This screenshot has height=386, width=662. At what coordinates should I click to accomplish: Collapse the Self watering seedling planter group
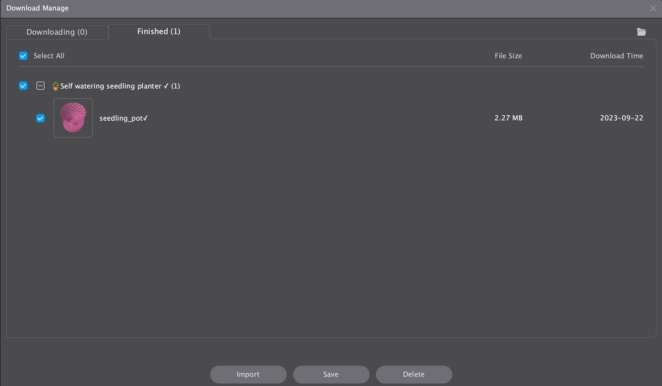[40, 85]
